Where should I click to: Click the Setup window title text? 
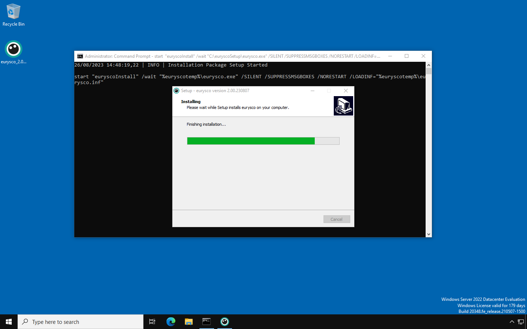tap(215, 91)
